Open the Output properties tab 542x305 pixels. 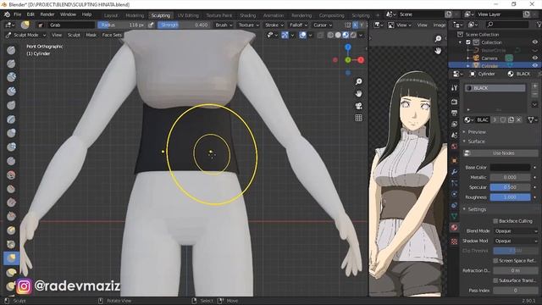[454, 113]
